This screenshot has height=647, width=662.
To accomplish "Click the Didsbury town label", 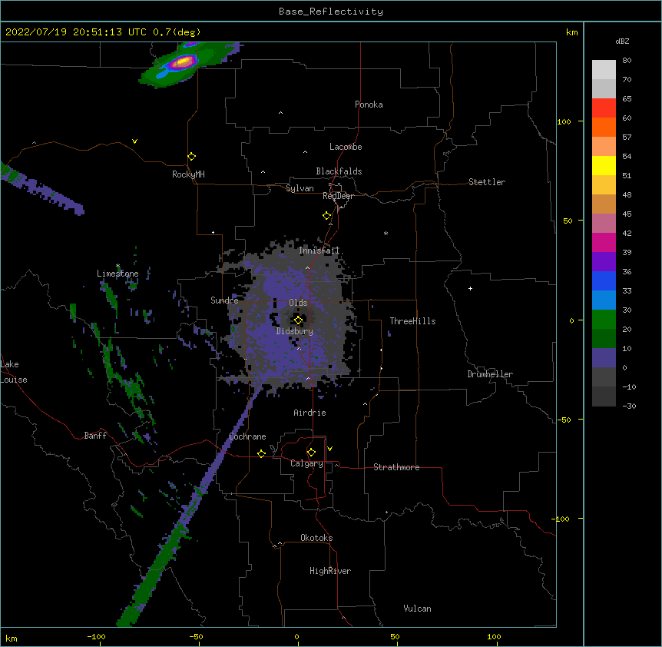I will coord(295,331).
